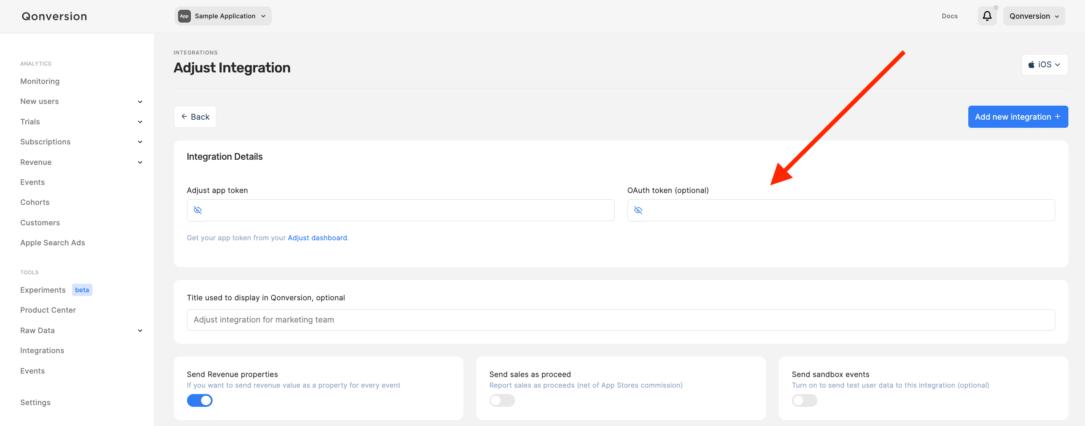Turn on Send sandbox events switch
Image resolution: width=1085 pixels, height=426 pixels.
[805, 400]
